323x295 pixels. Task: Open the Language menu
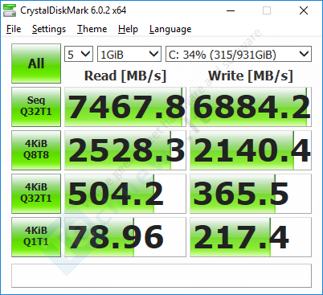[170, 29]
